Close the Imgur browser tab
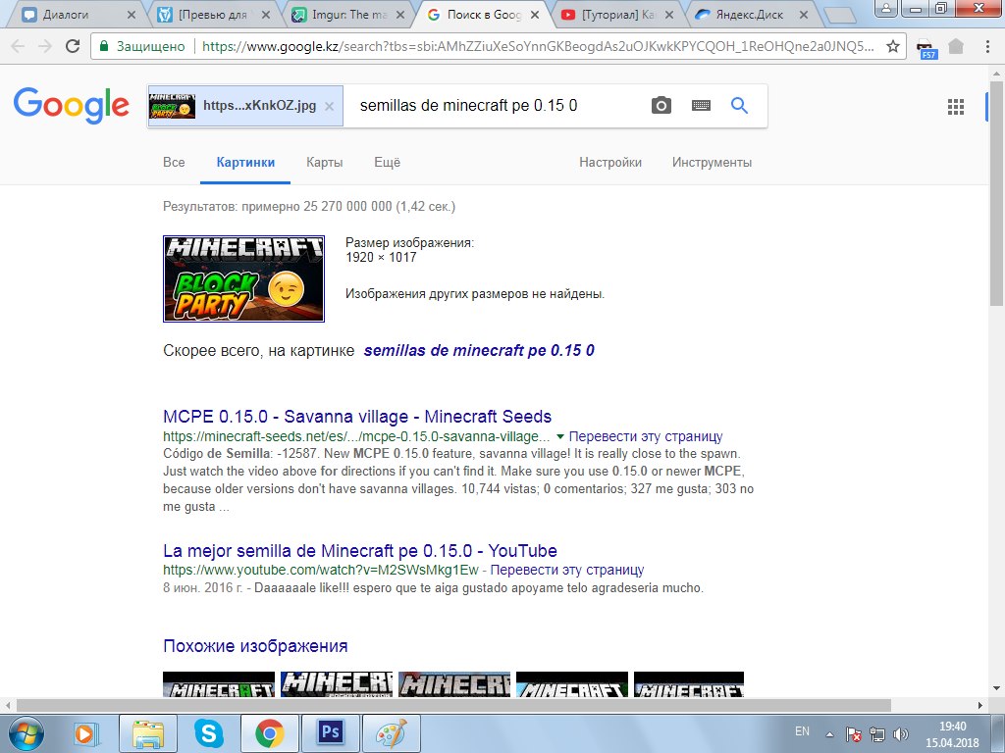The image size is (1005, 753). (x=400, y=15)
